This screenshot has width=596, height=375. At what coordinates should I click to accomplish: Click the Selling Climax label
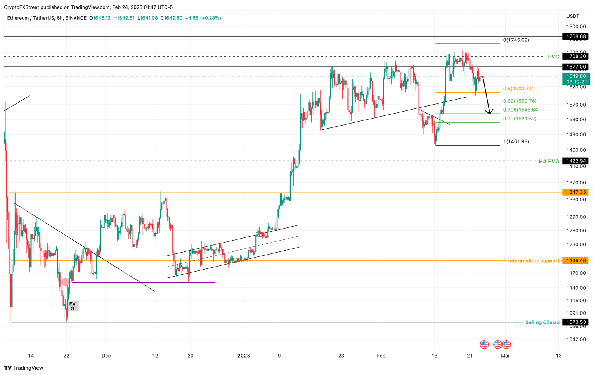[542, 322]
